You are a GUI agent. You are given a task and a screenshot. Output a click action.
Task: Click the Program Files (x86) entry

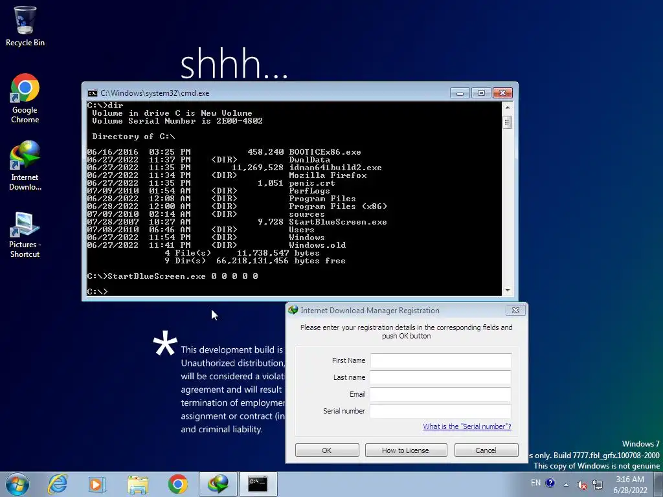pos(338,206)
